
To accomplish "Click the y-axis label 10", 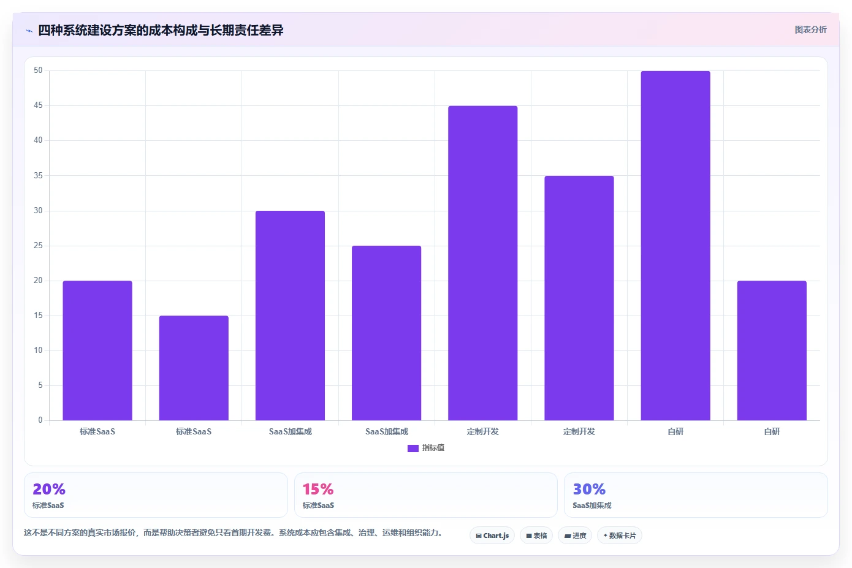I will click(x=38, y=350).
